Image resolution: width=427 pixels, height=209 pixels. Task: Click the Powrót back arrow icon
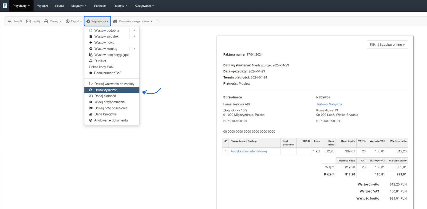10,21
